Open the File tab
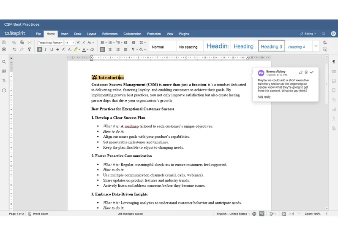Image resolution: width=338 pixels, height=236 pixels. click(x=38, y=34)
